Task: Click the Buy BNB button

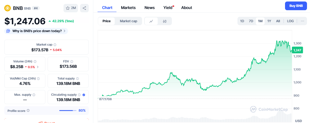Action: tap(296, 6)
